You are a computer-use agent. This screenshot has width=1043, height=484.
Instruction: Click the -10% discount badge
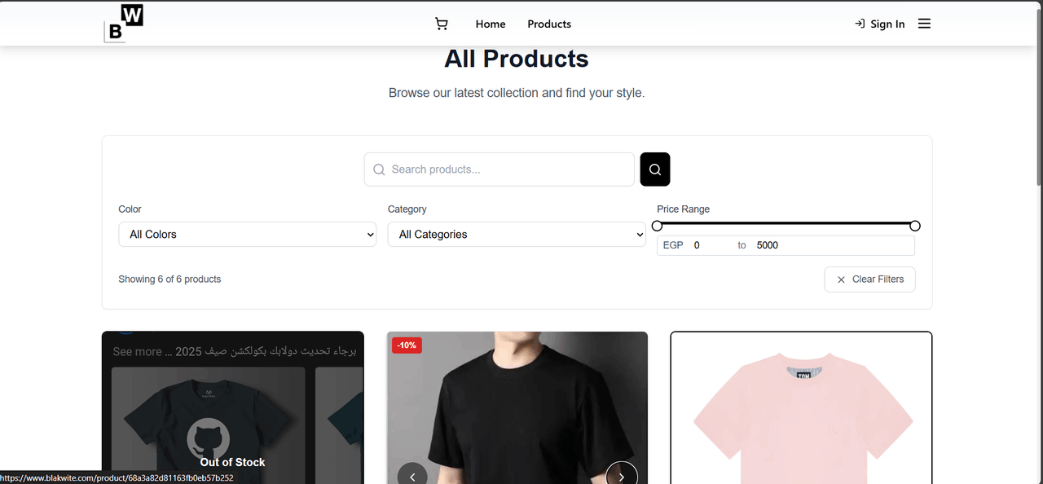click(406, 345)
